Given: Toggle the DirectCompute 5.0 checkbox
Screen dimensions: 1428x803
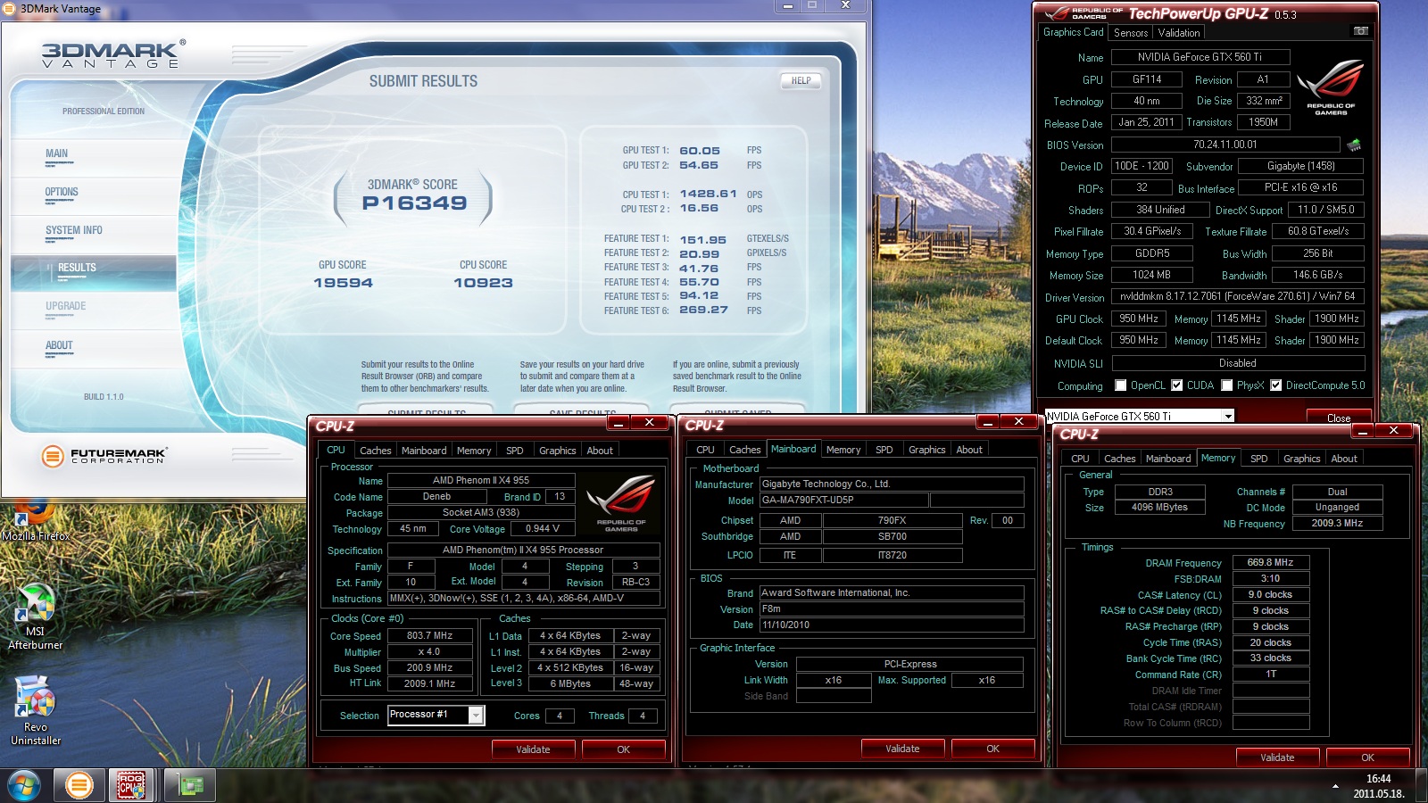Looking at the screenshot, I should (1276, 385).
